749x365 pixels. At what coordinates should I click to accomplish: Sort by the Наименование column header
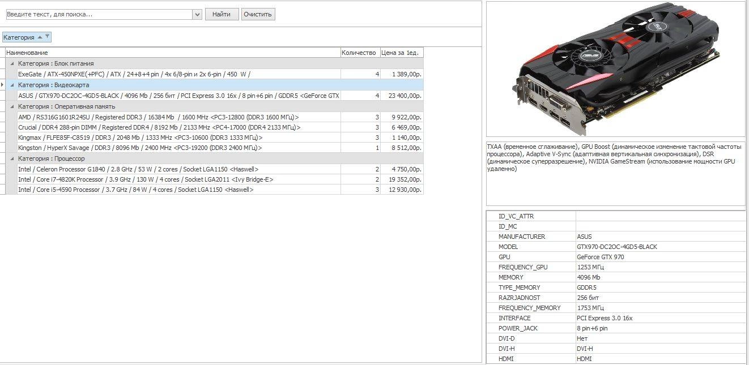(173, 53)
